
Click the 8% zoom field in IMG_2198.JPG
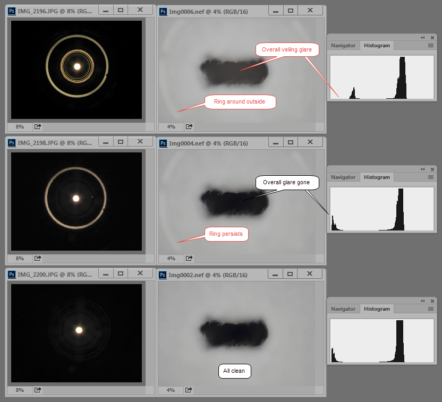tap(20, 258)
